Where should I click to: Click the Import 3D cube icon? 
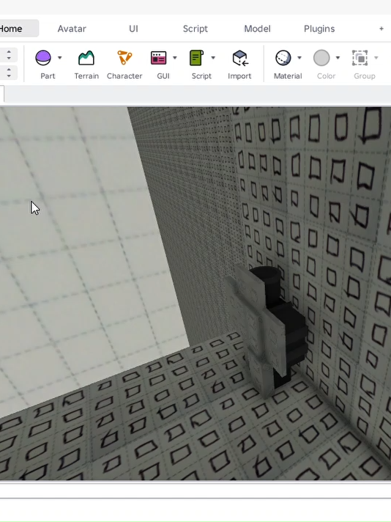239,58
